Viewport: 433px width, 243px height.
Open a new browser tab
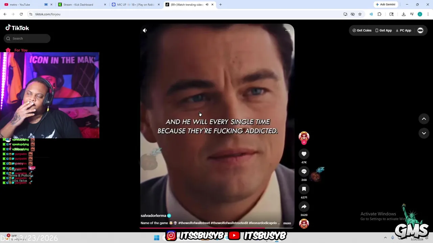click(x=220, y=5)
